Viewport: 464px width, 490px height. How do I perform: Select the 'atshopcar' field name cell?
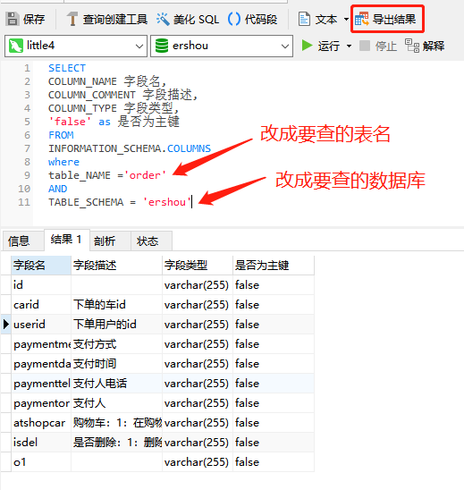click(x=41, y=423)
